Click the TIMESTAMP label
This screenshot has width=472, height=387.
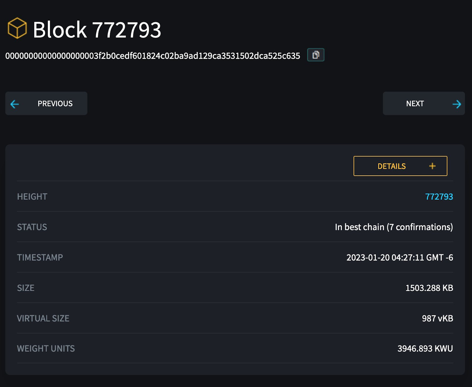[x=40, y=257]
